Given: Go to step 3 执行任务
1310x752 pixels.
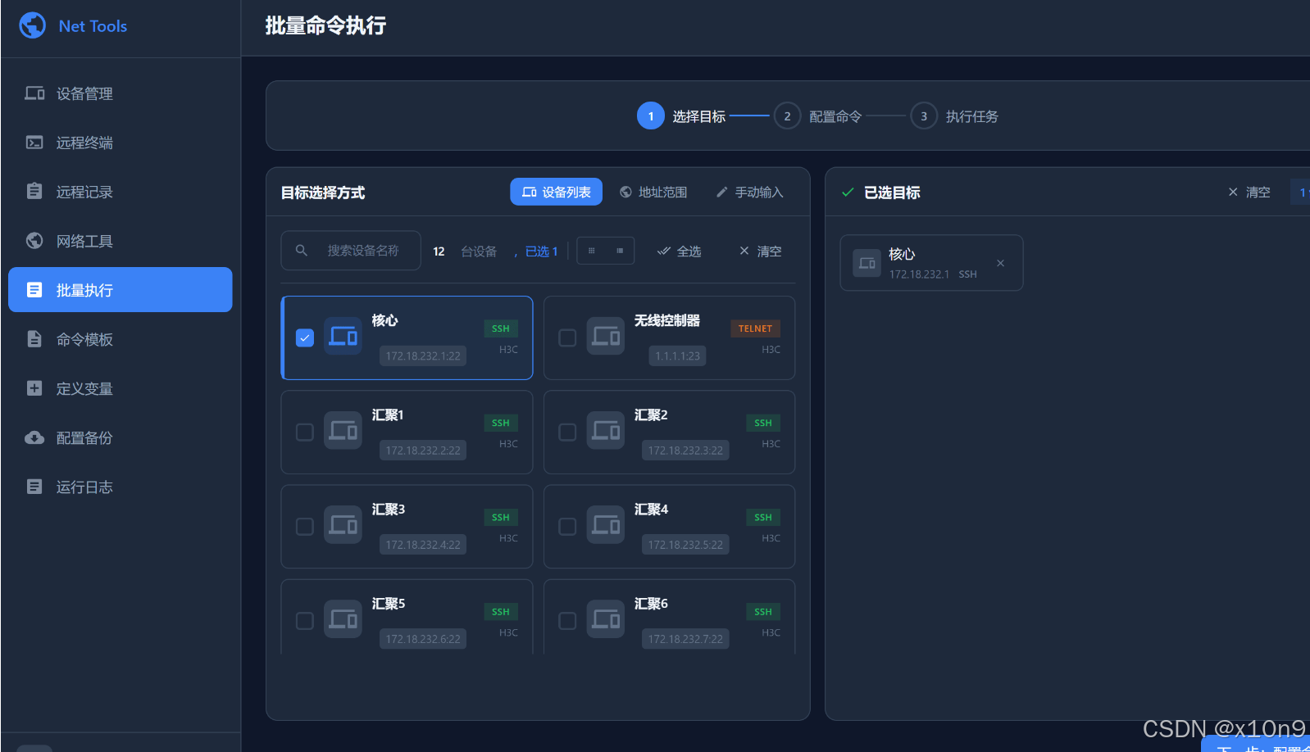Looking at the screenshot, I should coord(954,116).
